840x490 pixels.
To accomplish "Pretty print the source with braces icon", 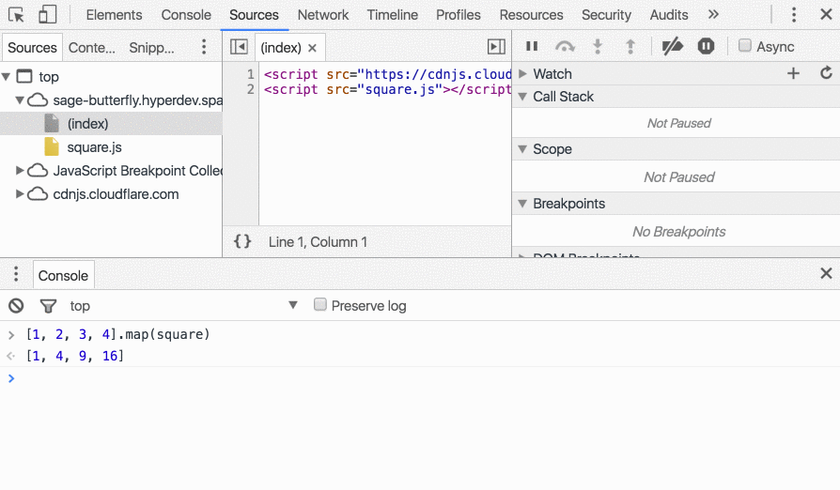I will pyautogui.click(x=242, y=242).
